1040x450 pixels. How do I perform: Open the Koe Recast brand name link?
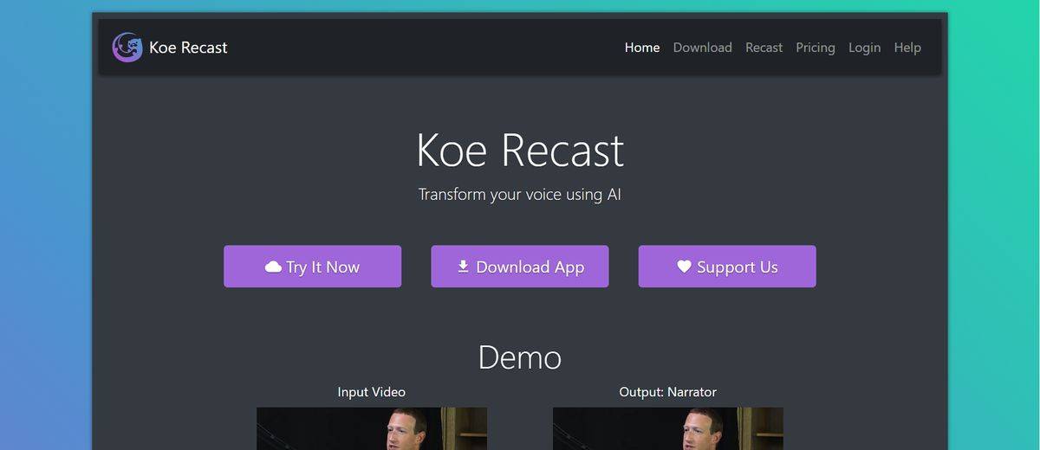pos(188,48)
